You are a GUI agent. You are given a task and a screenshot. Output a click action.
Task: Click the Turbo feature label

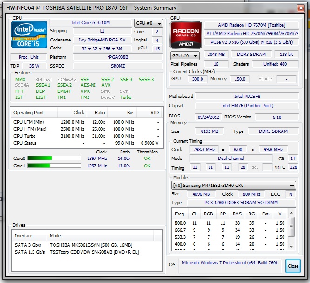(x=126, y=97)
